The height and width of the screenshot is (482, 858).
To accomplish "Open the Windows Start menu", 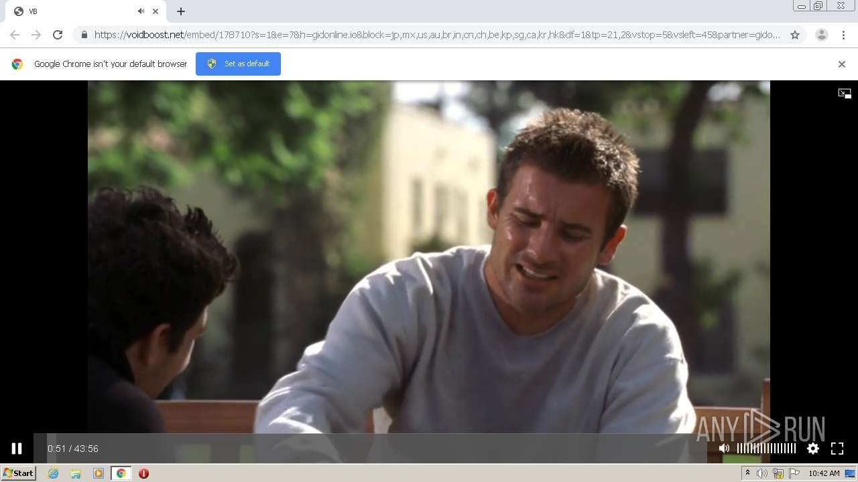I will (18, 473).
